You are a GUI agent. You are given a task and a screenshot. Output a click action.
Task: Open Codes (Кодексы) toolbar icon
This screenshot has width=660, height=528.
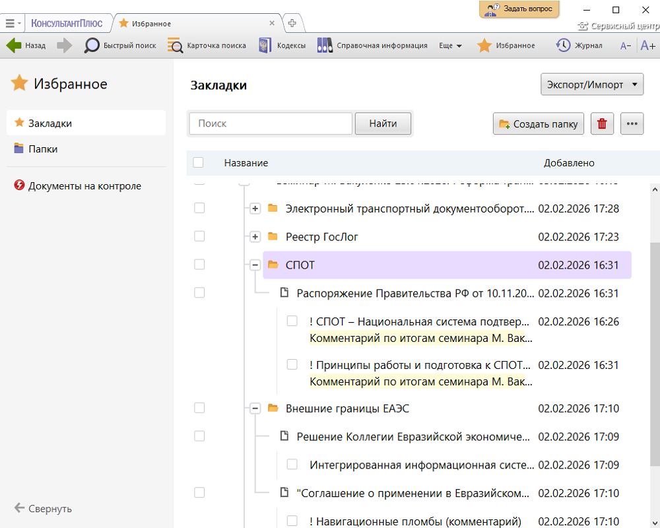(265, 46)
